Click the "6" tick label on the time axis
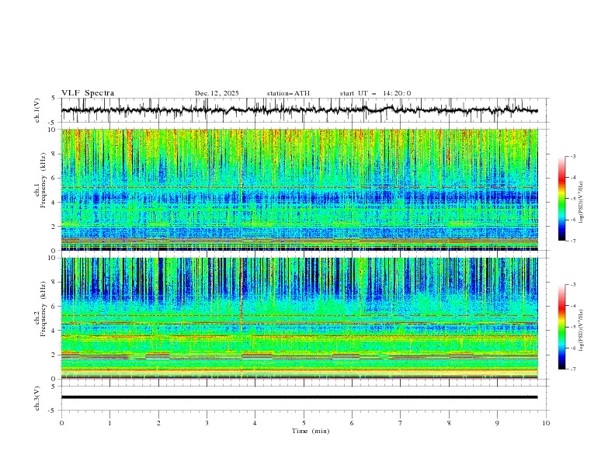615x475 pixels. [x=352, y=423]
